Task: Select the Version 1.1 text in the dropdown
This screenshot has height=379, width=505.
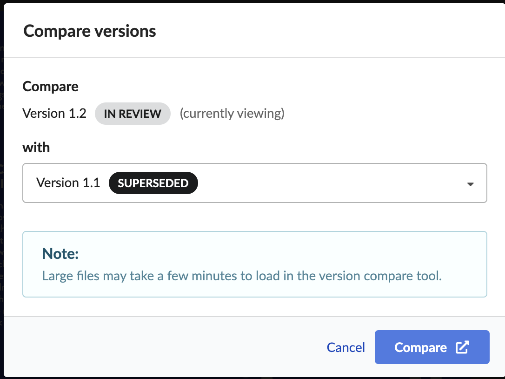Action: tap(68, 183)
